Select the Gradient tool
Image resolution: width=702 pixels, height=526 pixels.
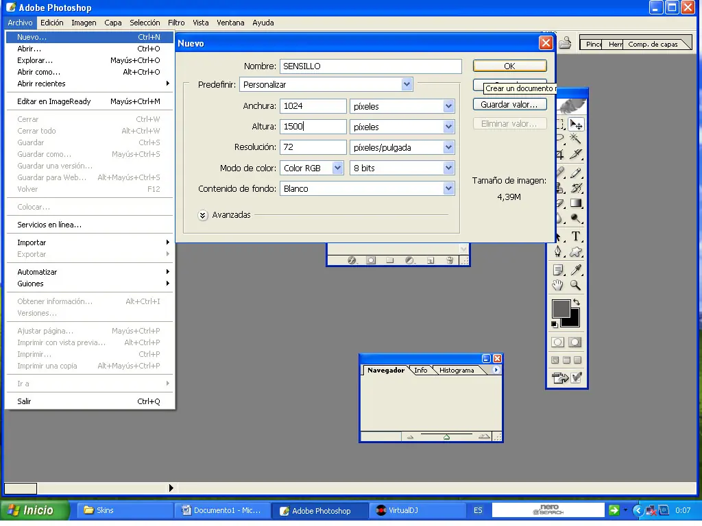point(576,203)
